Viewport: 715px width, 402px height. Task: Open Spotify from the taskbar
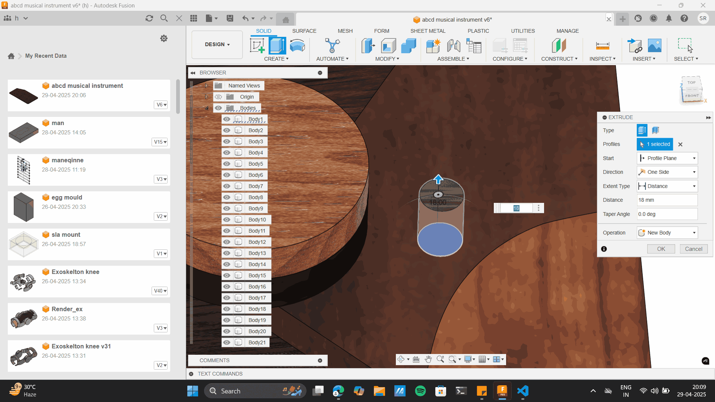pos(420,391)
